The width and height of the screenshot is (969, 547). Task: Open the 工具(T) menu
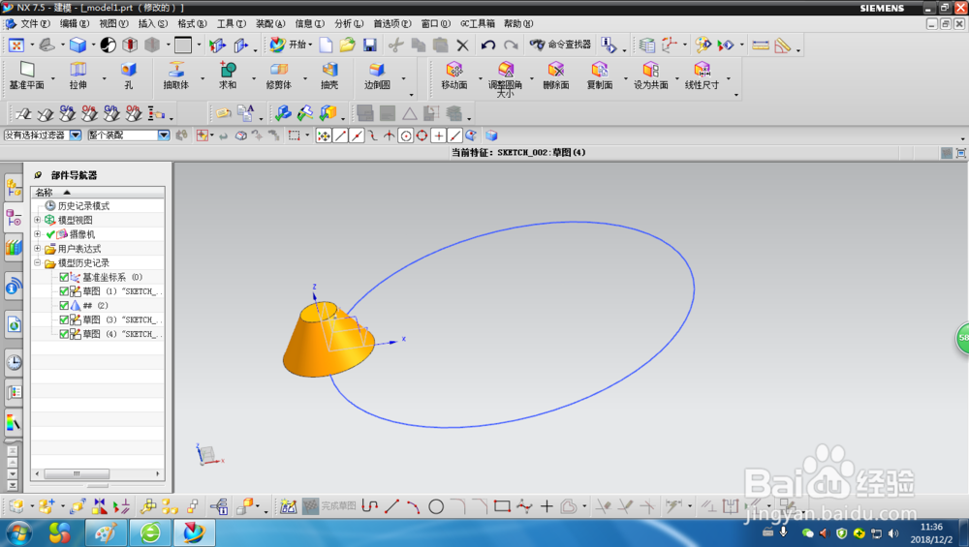[x=232, y=23]
